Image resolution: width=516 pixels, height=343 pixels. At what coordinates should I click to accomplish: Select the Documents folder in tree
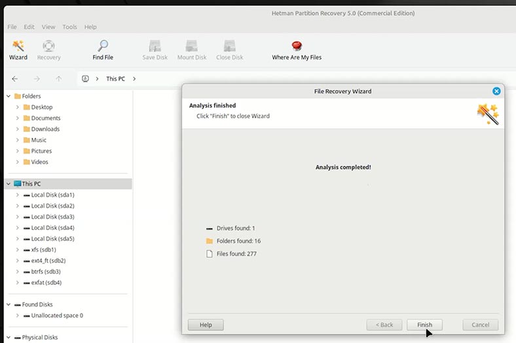pyautogui.click(x=42, y=118)
